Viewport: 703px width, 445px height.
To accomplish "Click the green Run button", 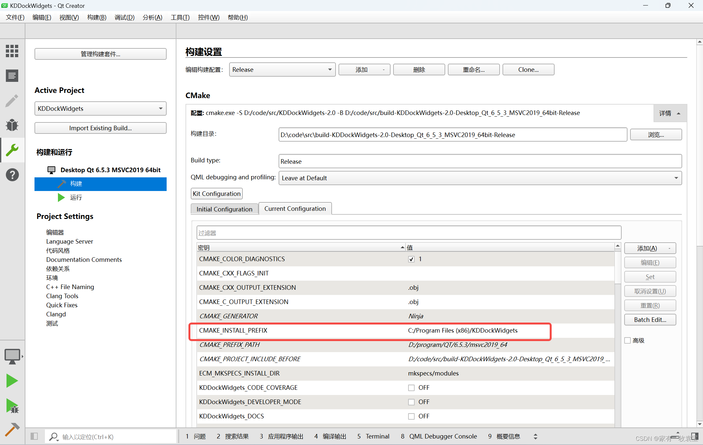I will 12,381.
